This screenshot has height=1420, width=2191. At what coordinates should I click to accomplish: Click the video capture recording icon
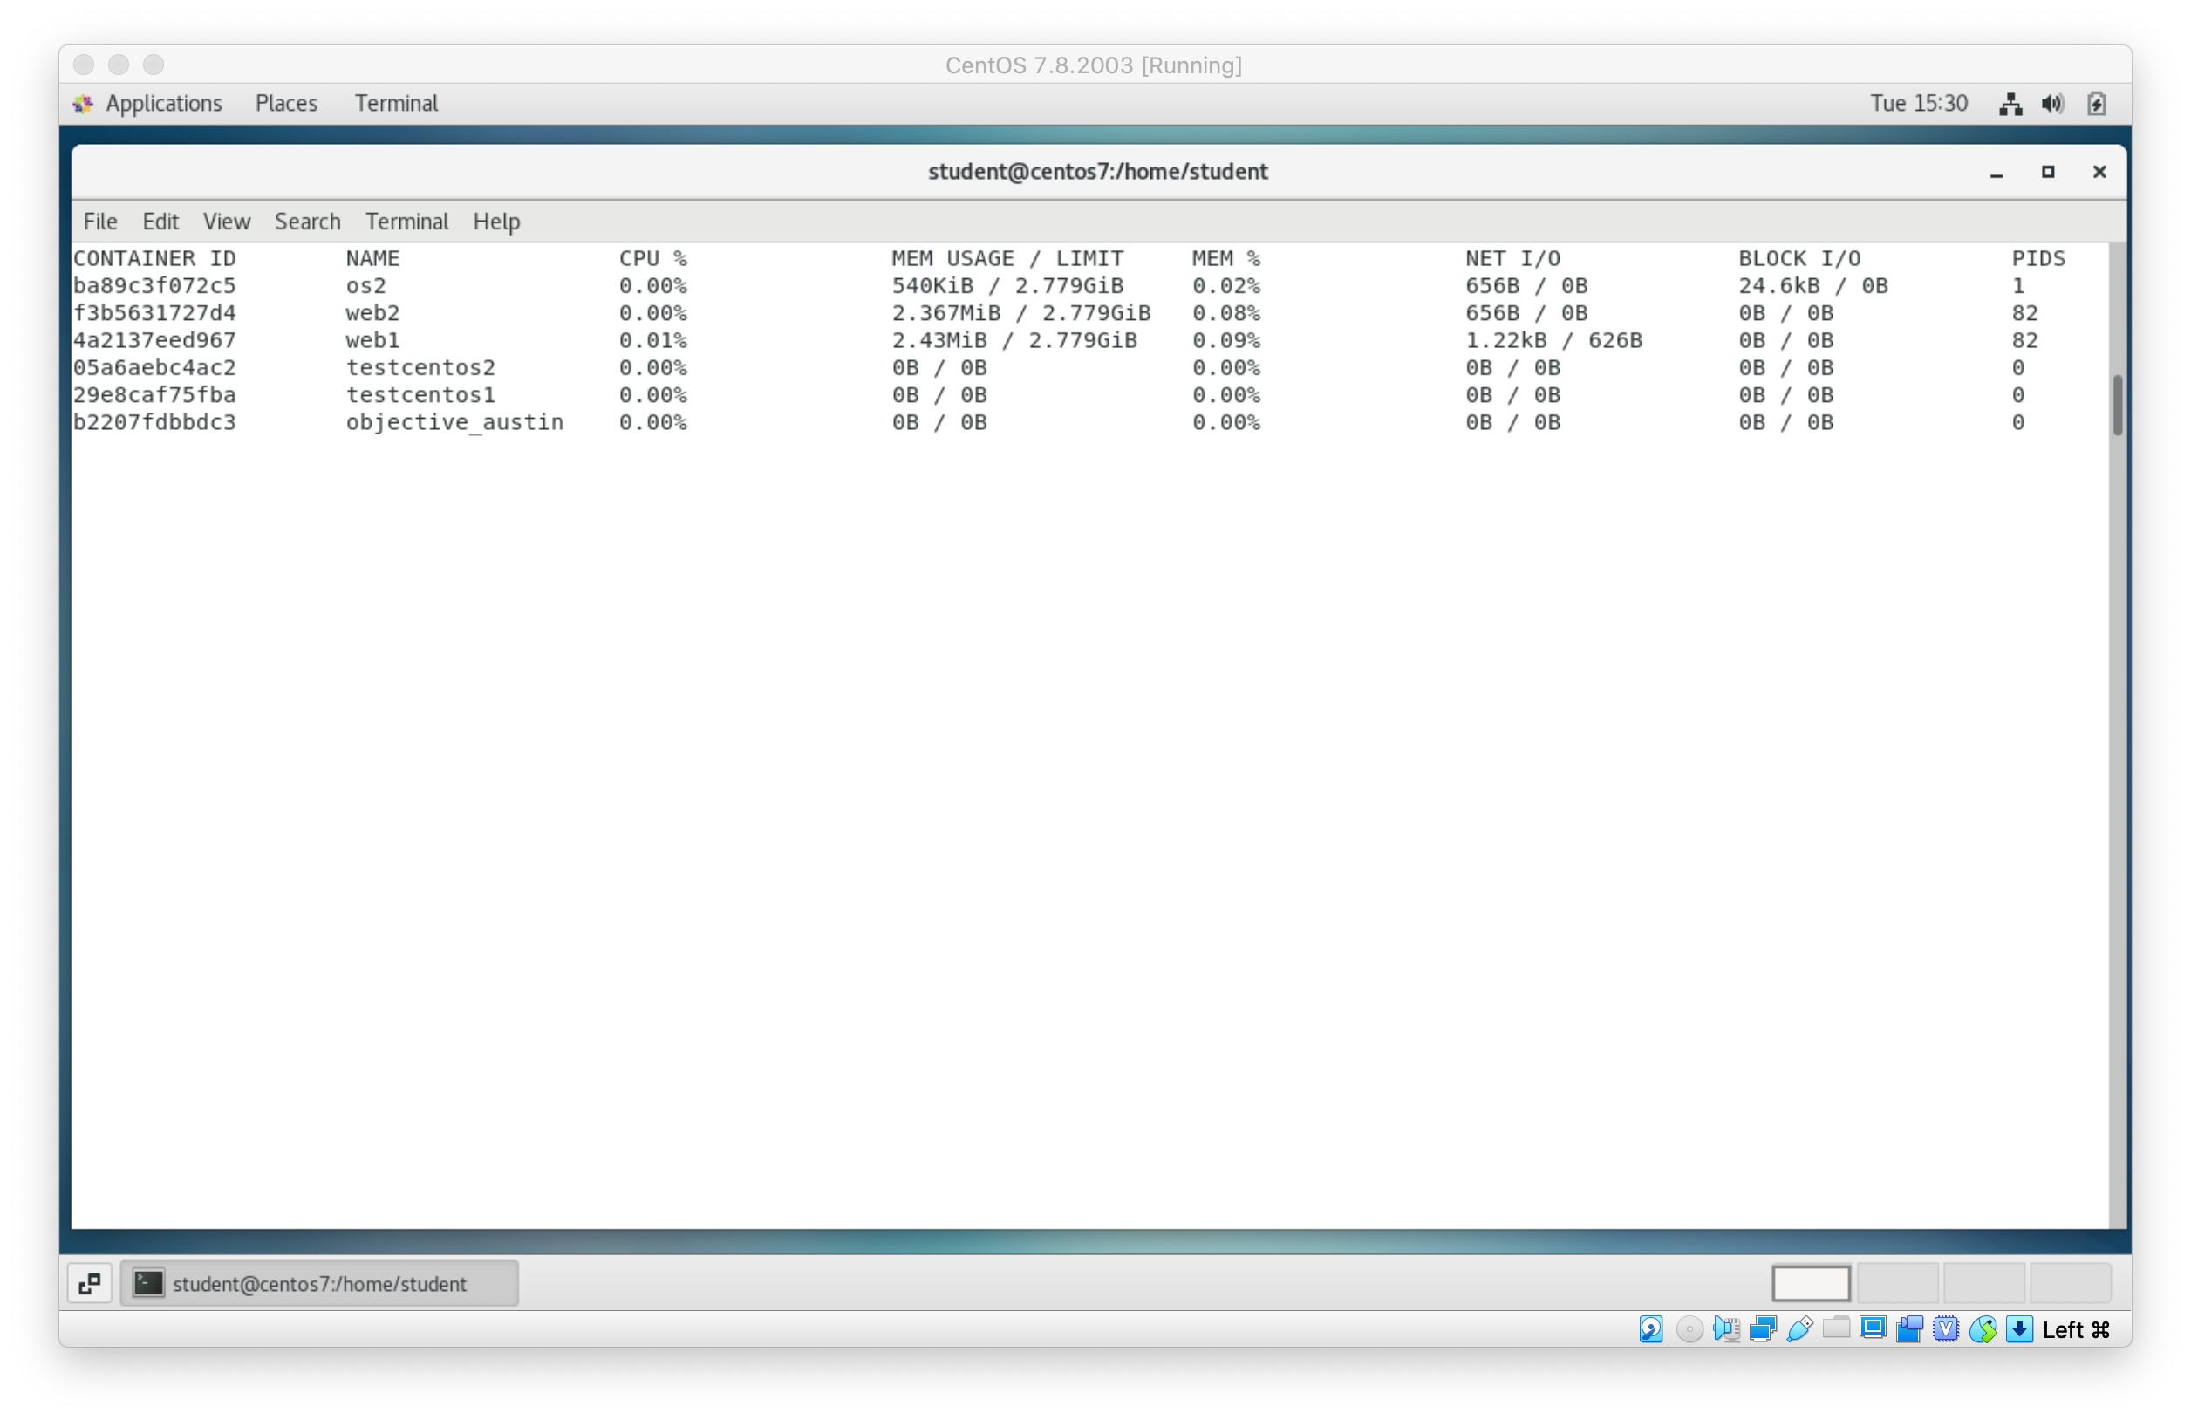(1909, 1328)
